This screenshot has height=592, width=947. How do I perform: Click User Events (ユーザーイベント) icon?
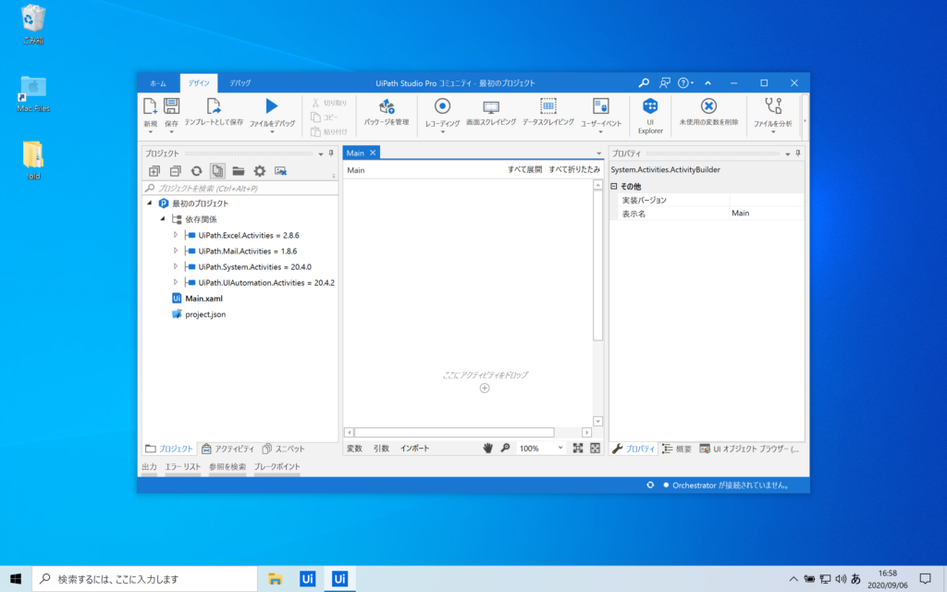pyautogui.click(x=600, y=107)
